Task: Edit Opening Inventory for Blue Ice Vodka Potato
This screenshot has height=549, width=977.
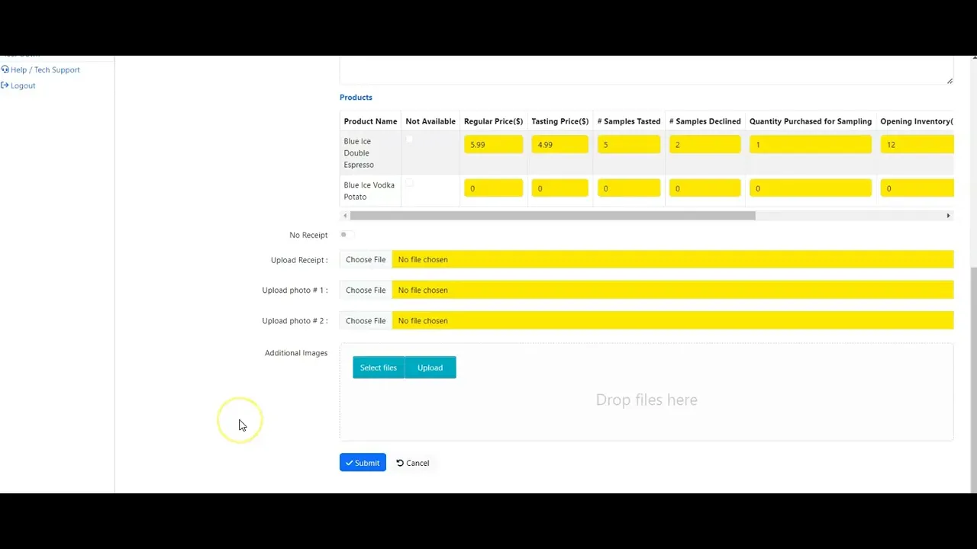Action: (917, 188)
